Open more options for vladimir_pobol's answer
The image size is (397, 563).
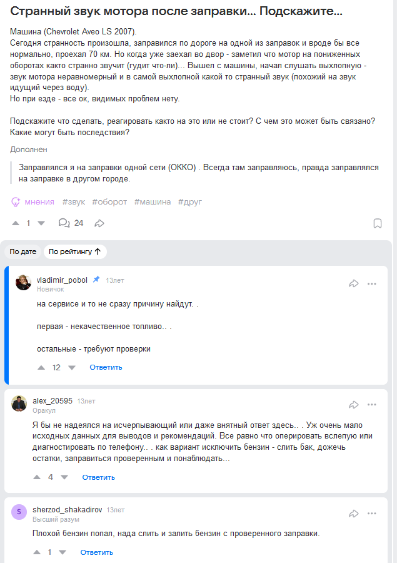(x=372, y=283)
